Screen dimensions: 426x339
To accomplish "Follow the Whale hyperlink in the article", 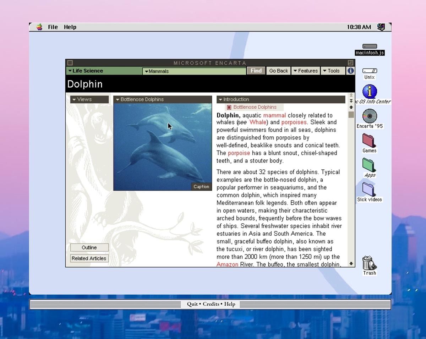I will point(257,122).
